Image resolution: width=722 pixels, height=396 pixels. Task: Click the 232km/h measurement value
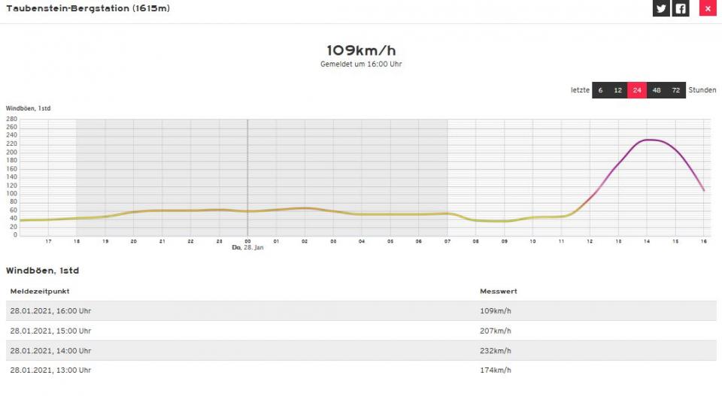(496, 350)
